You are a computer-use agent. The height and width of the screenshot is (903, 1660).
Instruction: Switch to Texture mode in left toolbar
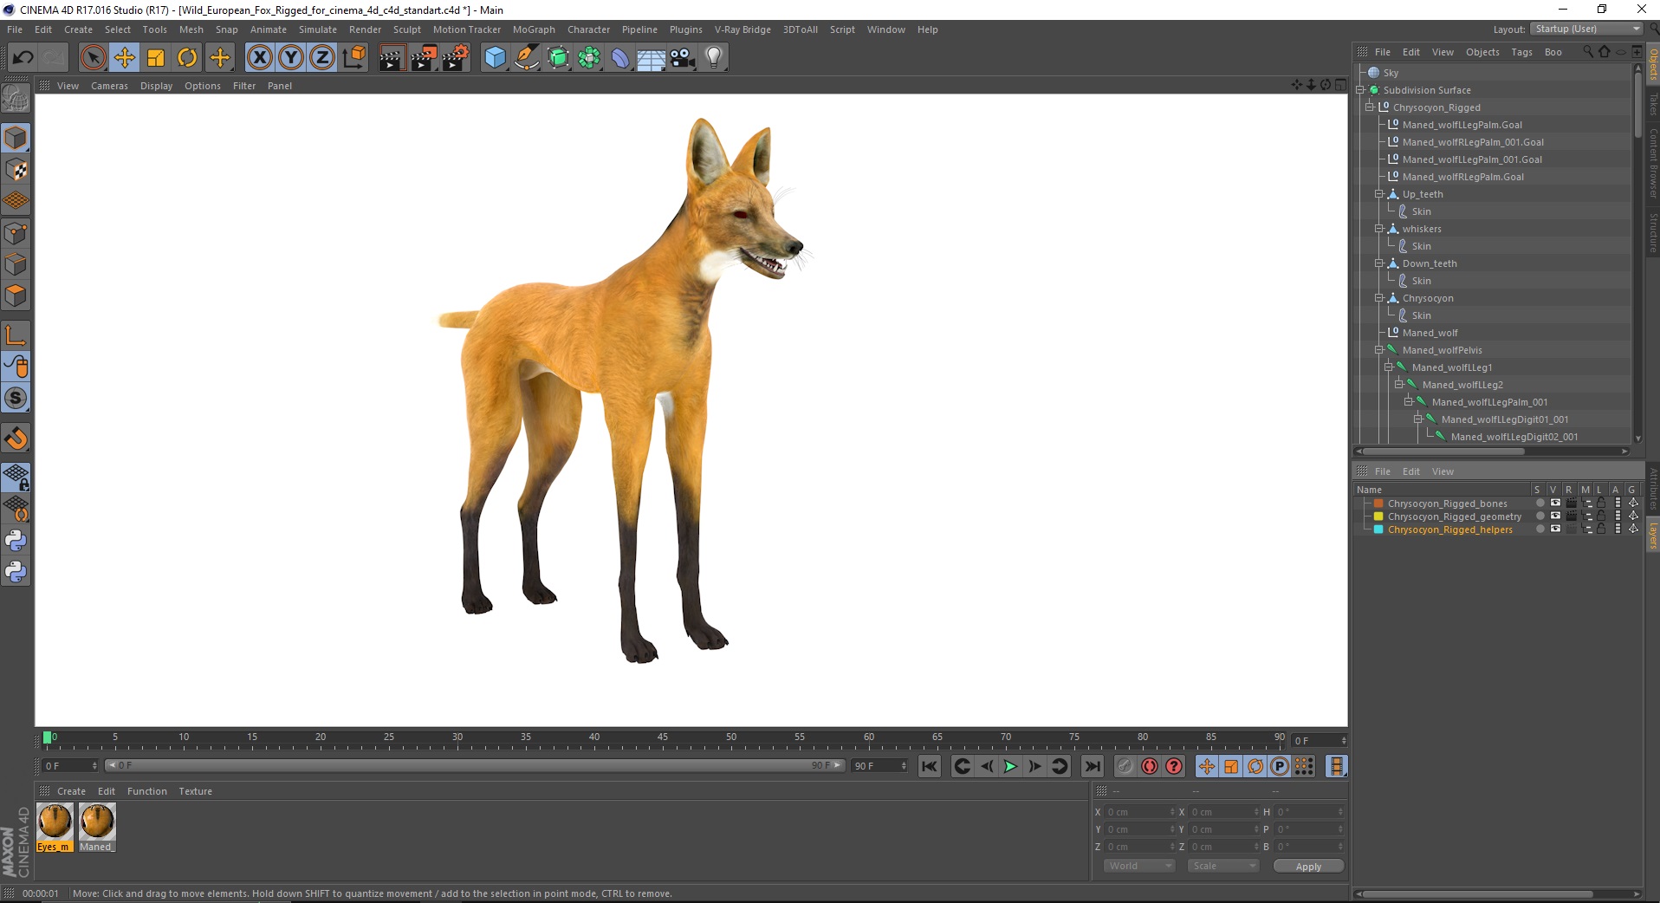pos(16,170)
